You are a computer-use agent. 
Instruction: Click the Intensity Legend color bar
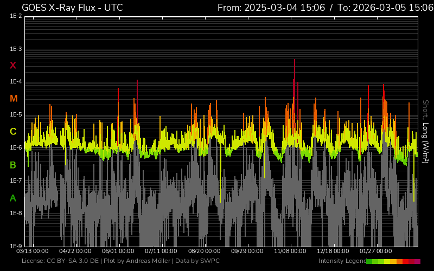(x=393, y=261)
